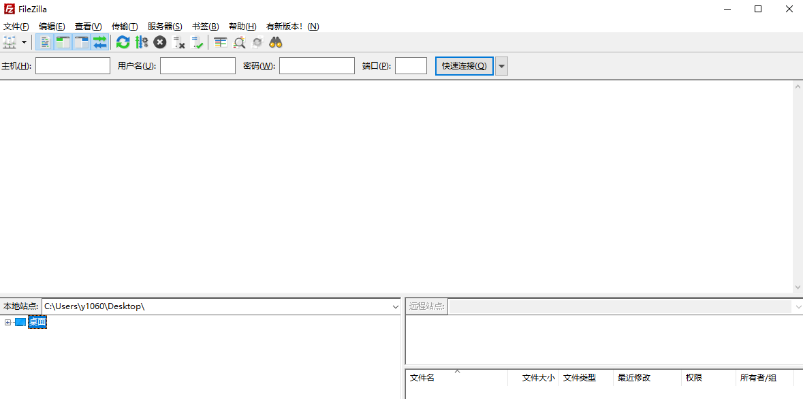Image resolution: width=803 pixels, height=399 pixels.
Task: Toggle synchronized browsing mode
Action: (x=257, y=42)
